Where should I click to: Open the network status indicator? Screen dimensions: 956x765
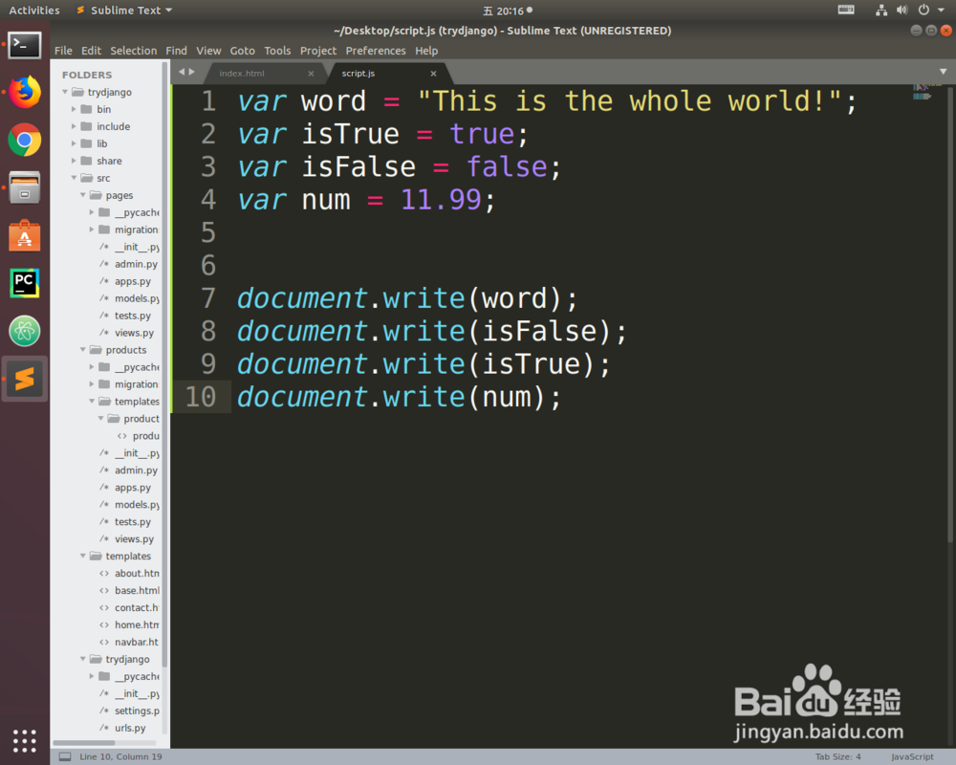[881, 10]
